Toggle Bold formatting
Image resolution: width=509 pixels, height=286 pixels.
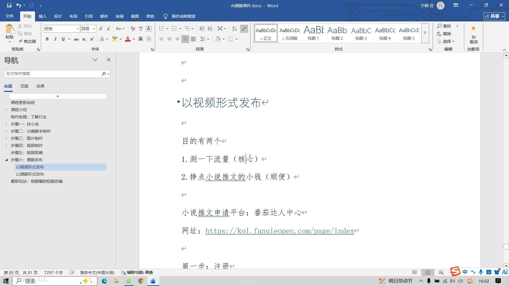point(47,39)
